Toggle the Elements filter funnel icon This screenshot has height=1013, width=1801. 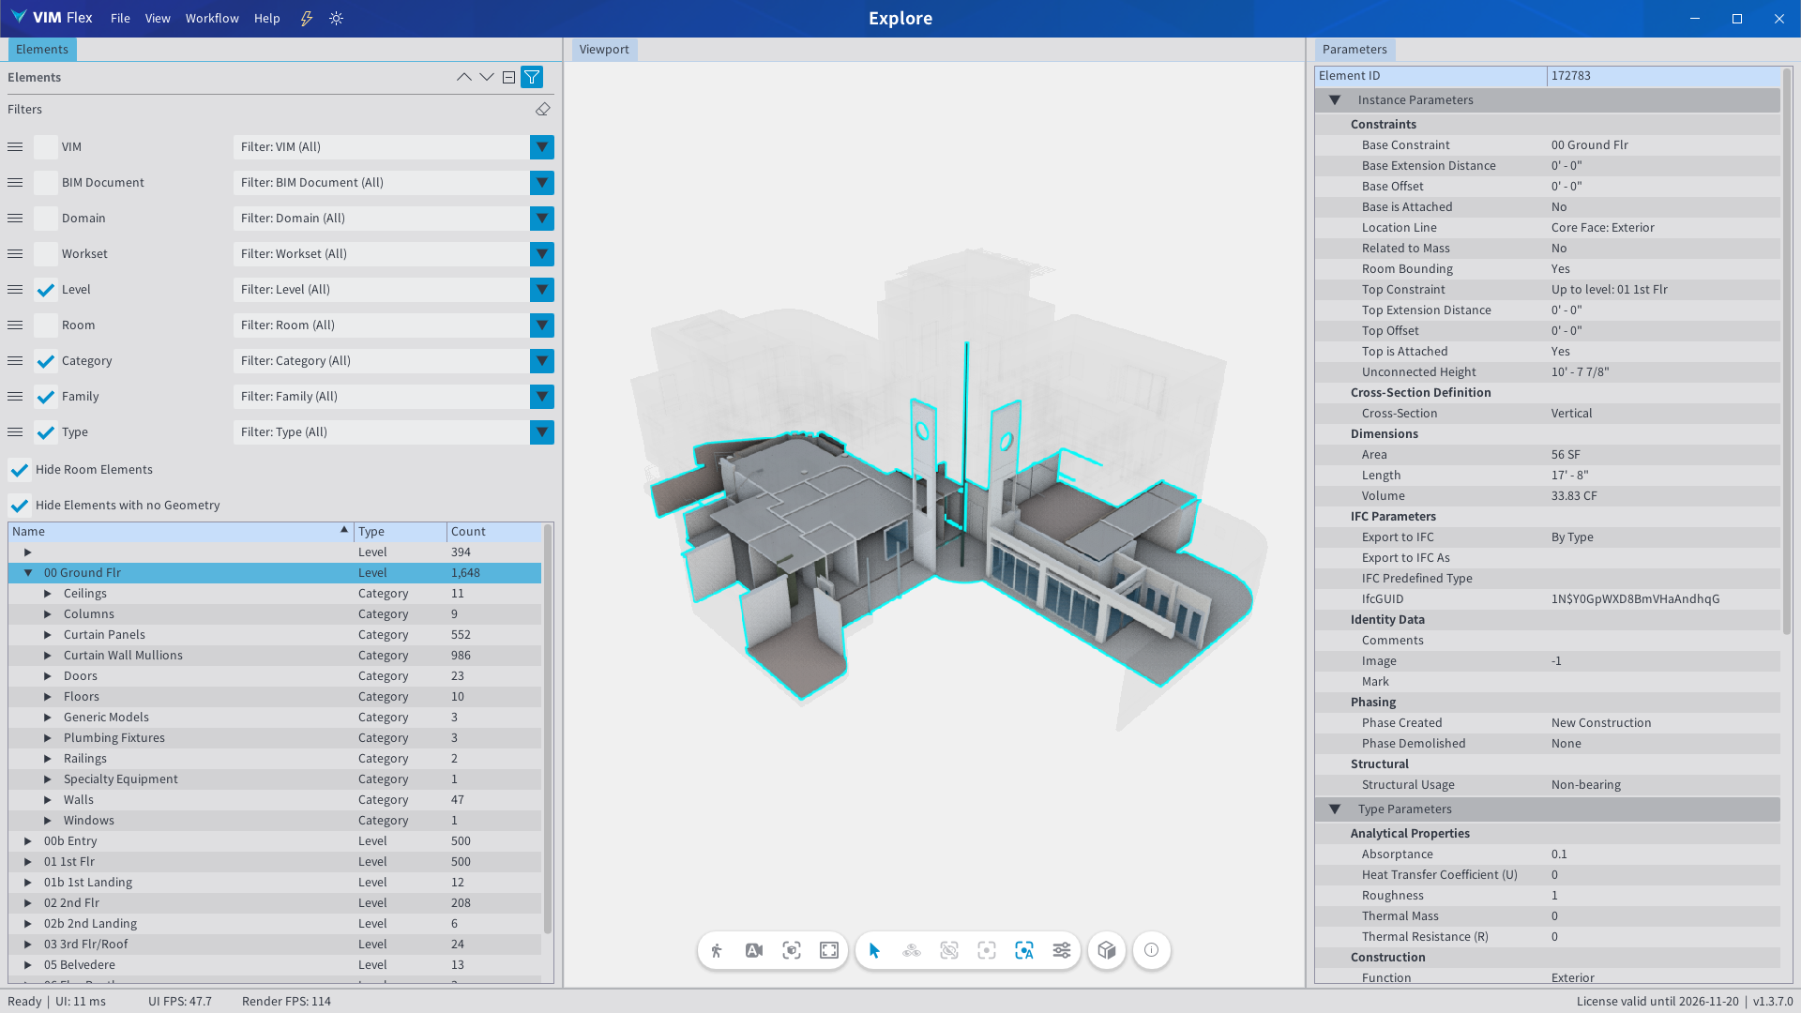click(532, 77)
